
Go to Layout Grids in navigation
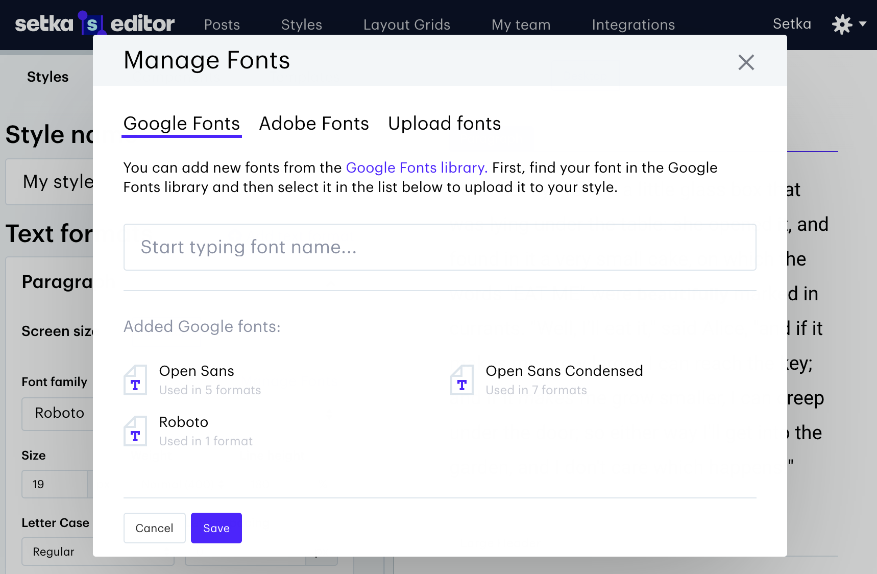coord(407,25)
